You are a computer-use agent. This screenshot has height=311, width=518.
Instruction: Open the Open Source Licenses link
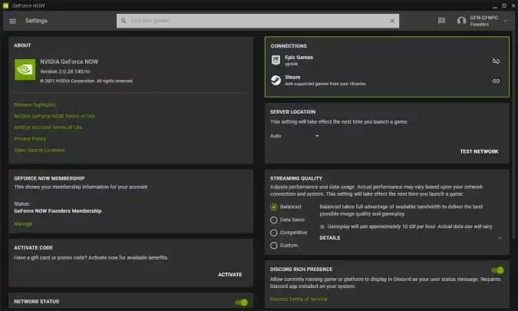pos(39,150)
